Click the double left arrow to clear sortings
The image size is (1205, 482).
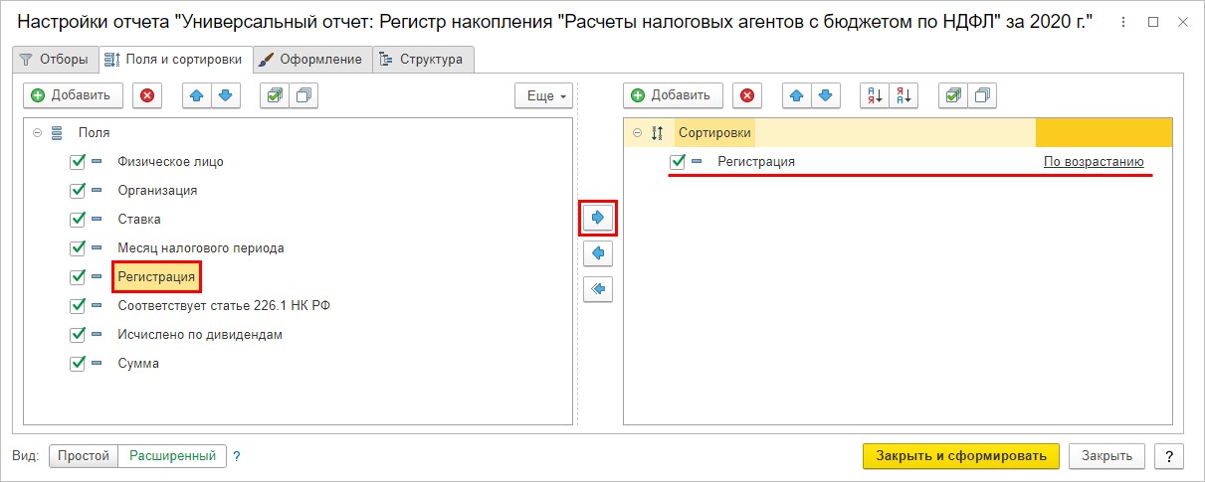pyautogui.click(x=598, y=289)
